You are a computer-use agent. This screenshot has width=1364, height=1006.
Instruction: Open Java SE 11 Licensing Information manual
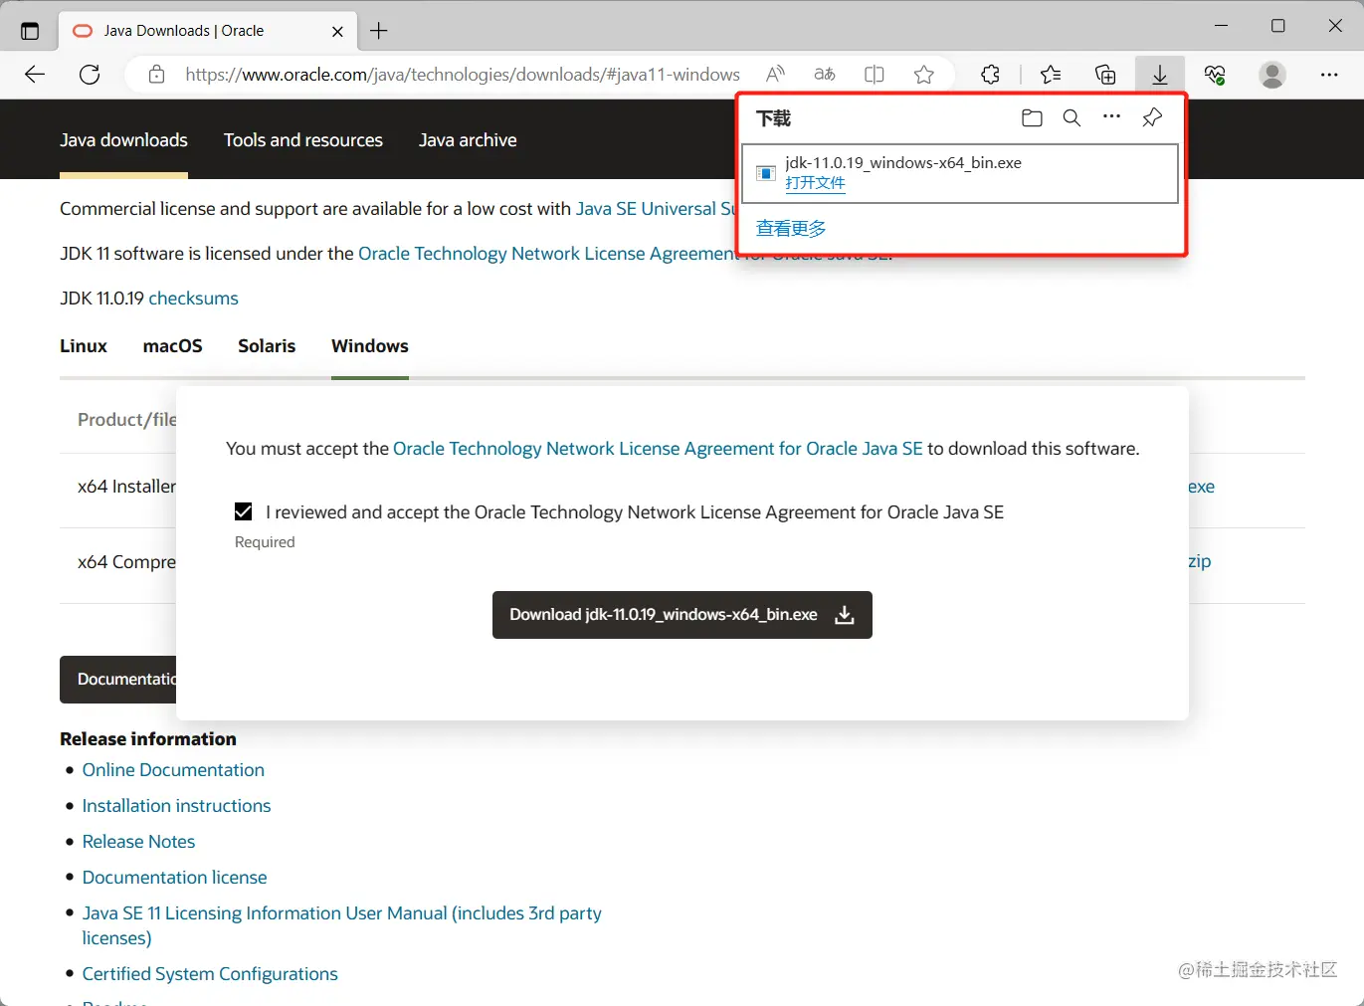tap(341, 925)
